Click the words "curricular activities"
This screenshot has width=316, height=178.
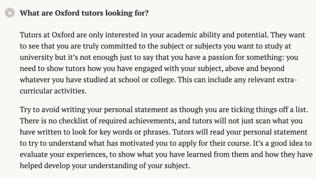coord(53,90)
